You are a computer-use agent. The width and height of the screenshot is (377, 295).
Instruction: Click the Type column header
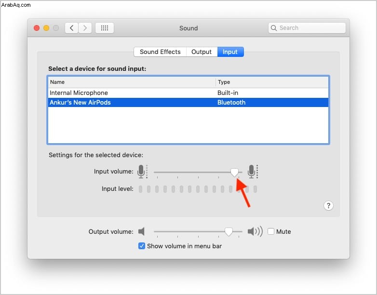[x=272, y=82]
